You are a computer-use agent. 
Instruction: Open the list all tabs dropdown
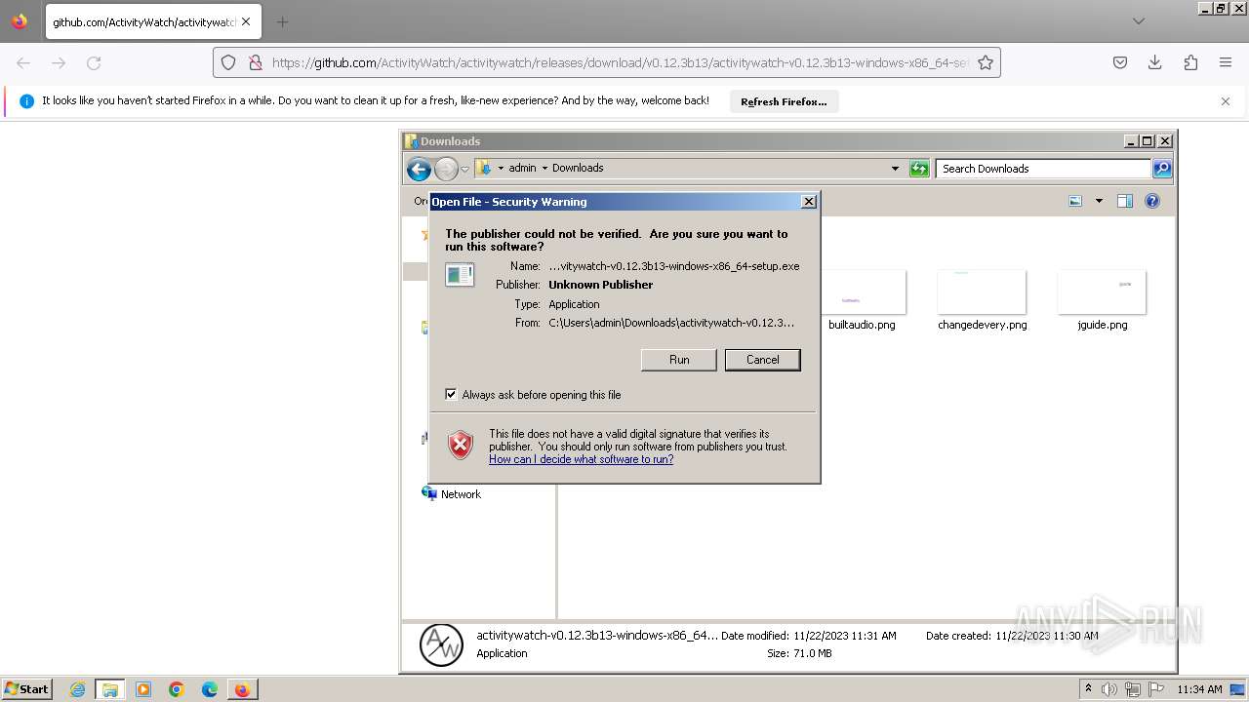[x=1139, y=21]
